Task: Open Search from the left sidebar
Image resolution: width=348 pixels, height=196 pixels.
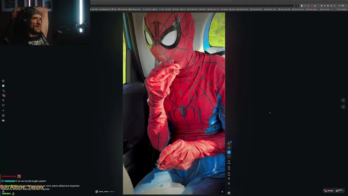Action: coord(3,100)
